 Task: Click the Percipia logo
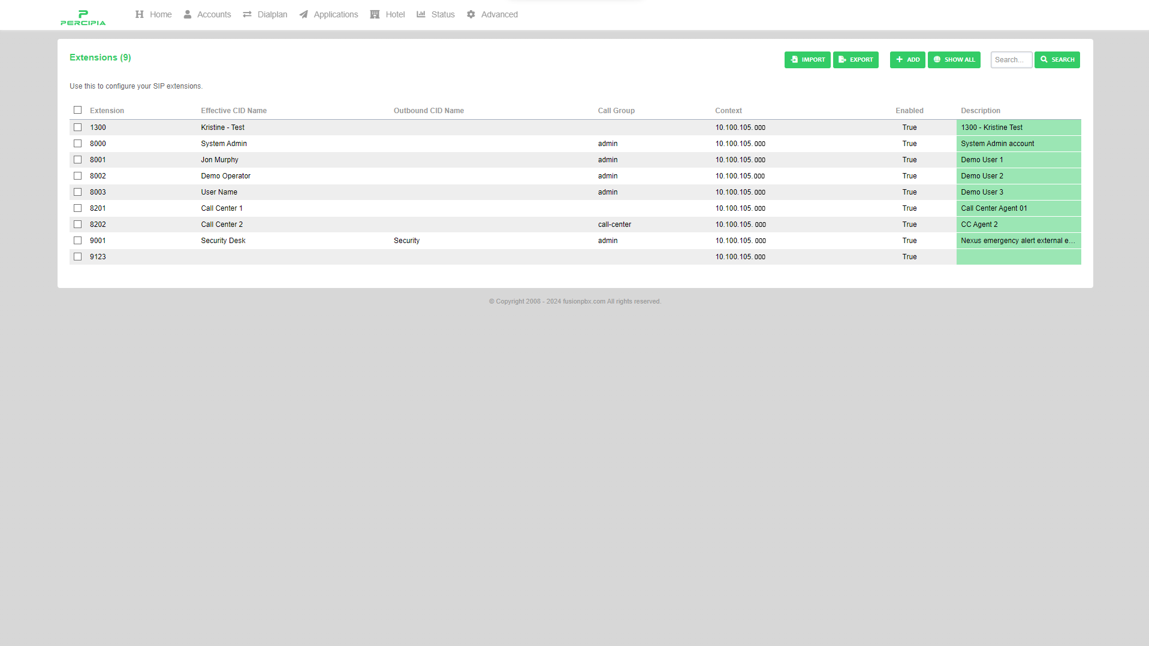(83, 17)
